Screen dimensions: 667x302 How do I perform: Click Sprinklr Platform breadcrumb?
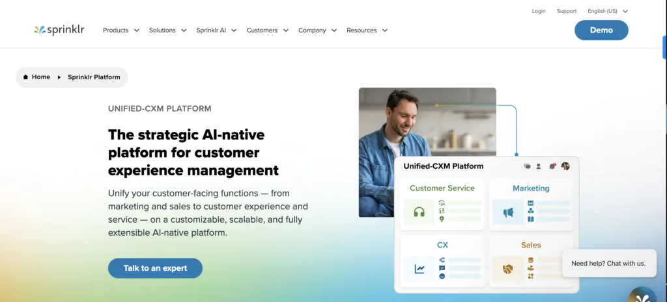pos(94,77)
